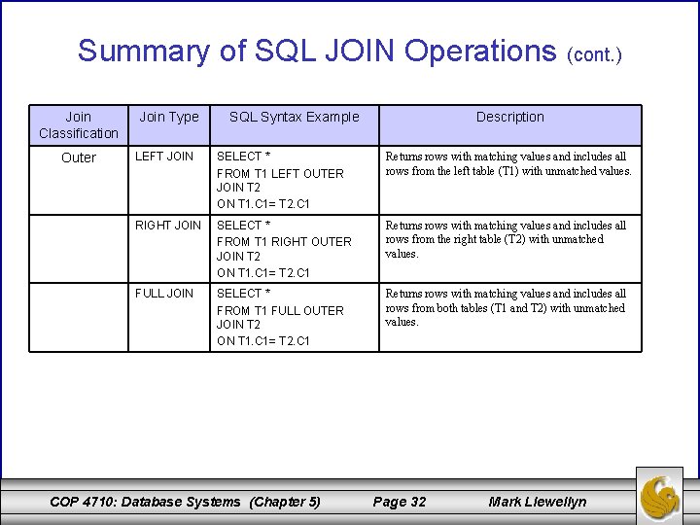Click 'ON T1.C1= T2.C1' in RIGHT JOIN row

262,273
